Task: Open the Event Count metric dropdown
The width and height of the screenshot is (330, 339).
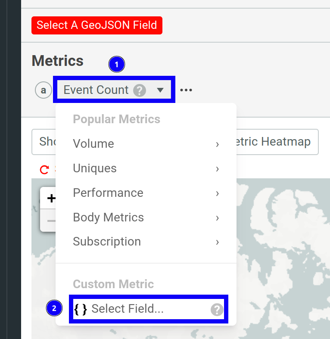Action: click(x=114, y=90)
